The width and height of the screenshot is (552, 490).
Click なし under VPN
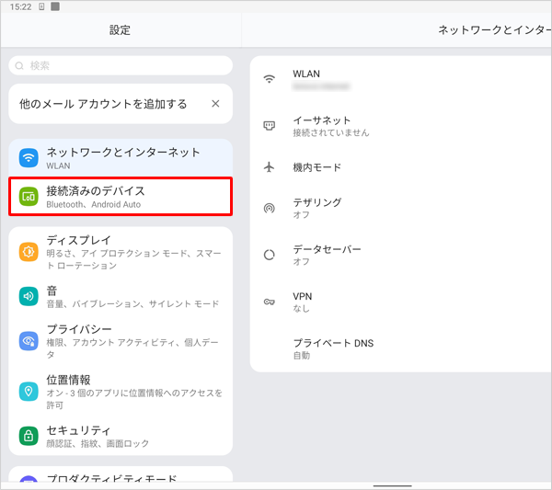tap(302, 309)
